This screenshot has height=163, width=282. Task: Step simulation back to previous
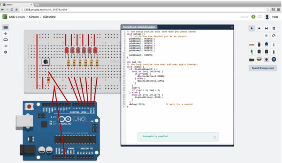click(x=259, y=28)
